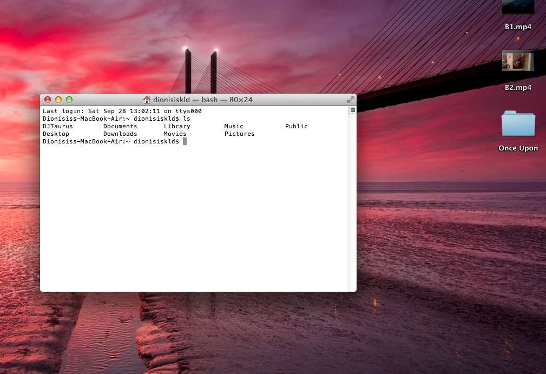Open the B1.mp4 video thumbnail on desktop
Screen dimensions: 546x374
[518, 6]
